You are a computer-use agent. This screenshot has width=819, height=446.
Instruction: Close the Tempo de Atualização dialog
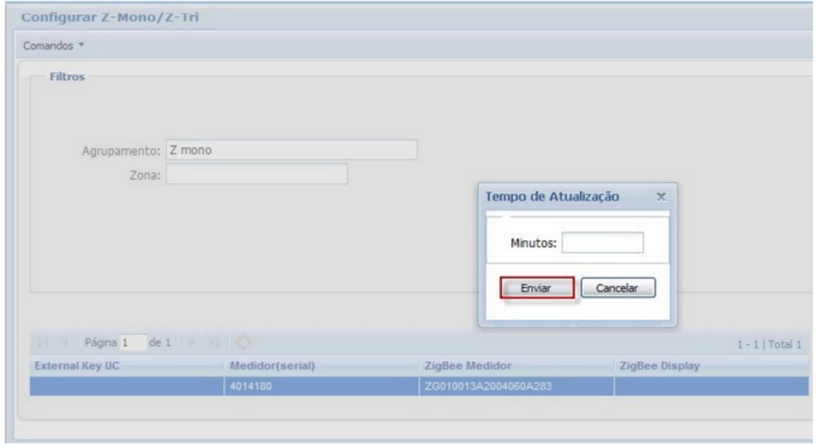point(660,196)
